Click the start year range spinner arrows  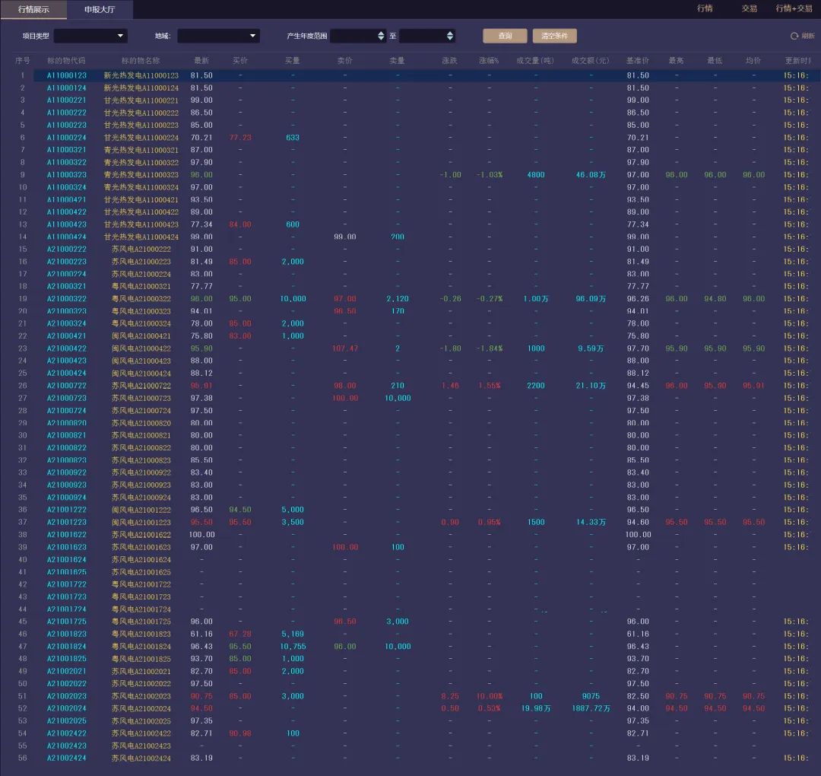click(381, 36)
